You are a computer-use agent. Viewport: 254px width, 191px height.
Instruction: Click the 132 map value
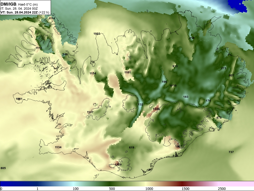140,104
